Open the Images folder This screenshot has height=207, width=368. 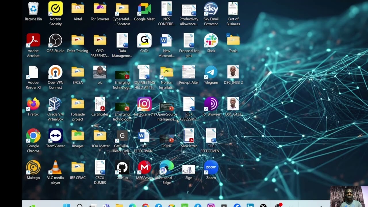78,135
